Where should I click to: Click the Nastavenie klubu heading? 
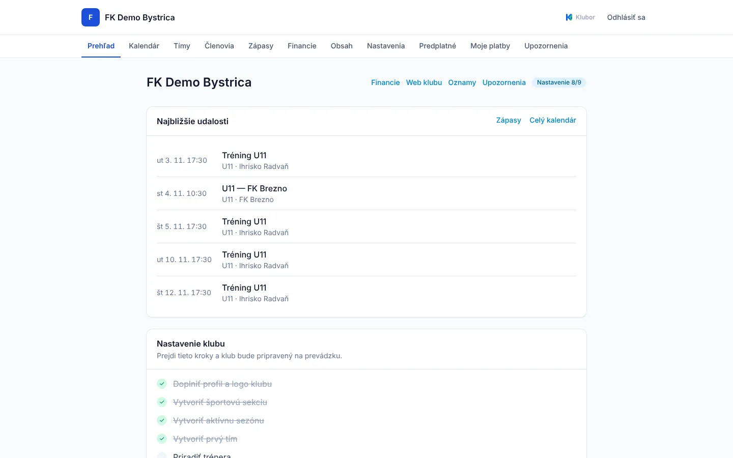pos(191,343)
